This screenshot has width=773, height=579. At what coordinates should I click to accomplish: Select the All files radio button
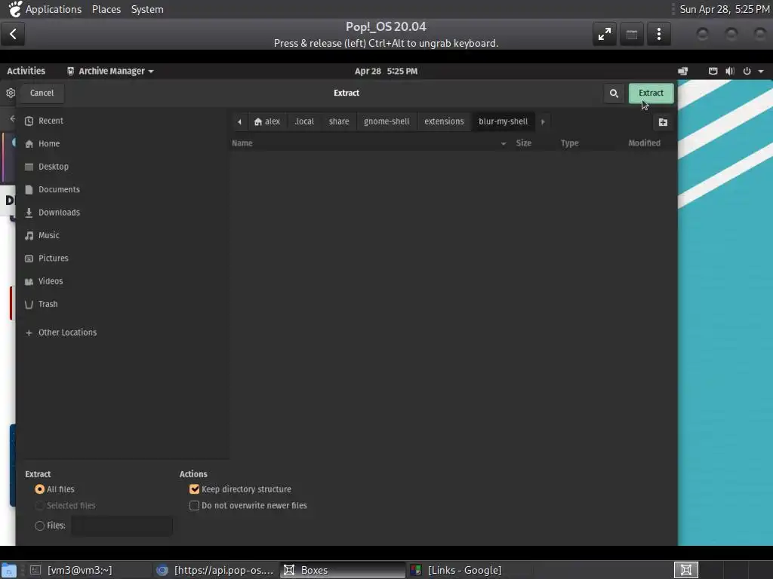(x=40, y=489)
